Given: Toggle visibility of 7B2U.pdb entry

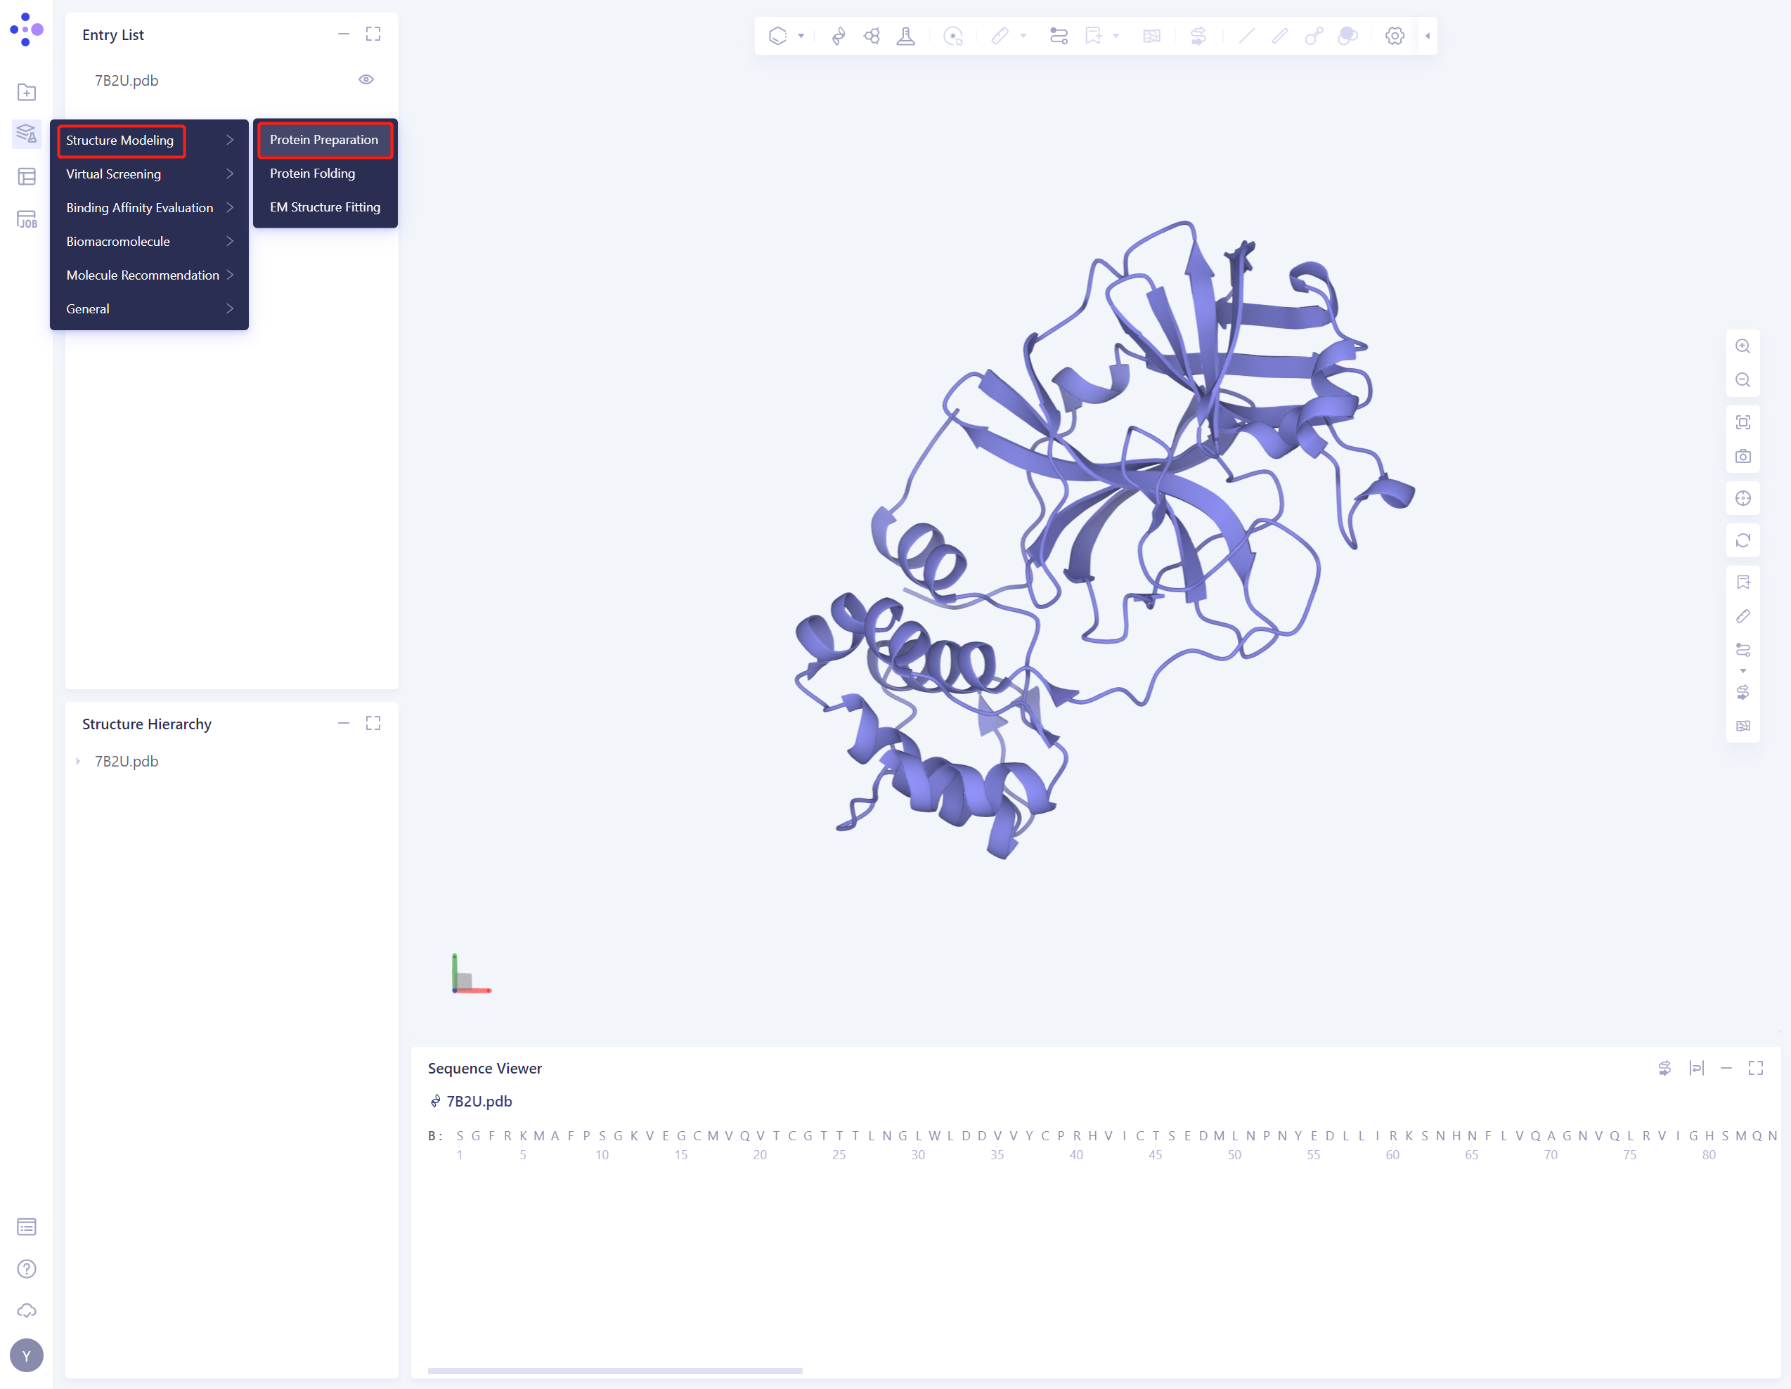Looking at the screenshot, I should 365,80.
